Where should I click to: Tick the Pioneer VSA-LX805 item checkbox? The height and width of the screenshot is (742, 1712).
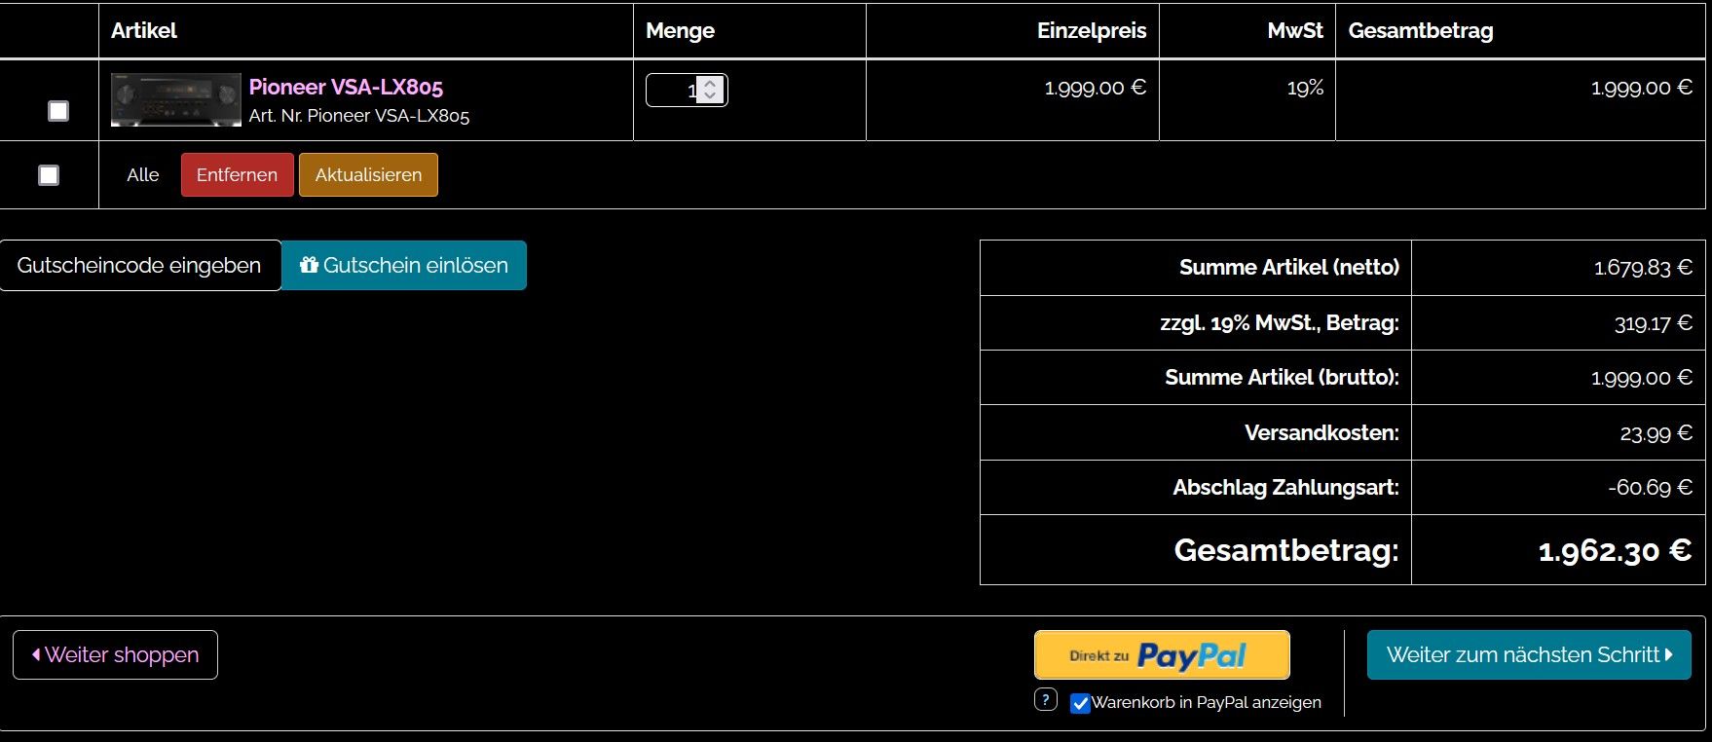coord(58,111)
